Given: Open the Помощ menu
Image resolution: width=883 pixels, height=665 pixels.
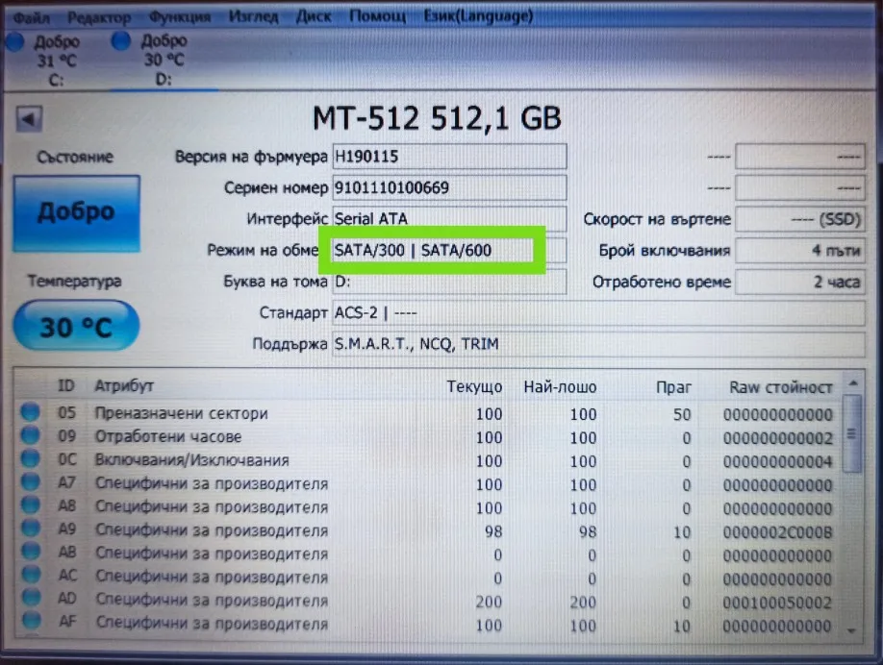Looking at the screenshot, I should pos(377,16).
